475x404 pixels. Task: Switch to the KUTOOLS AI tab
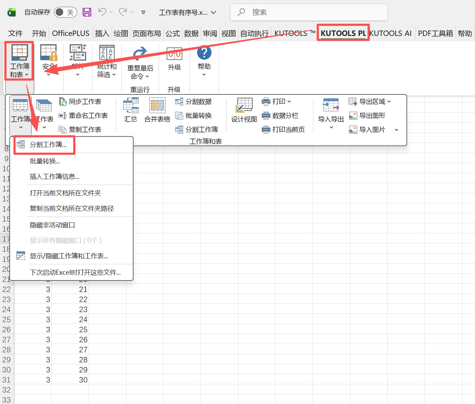(390, 33)
